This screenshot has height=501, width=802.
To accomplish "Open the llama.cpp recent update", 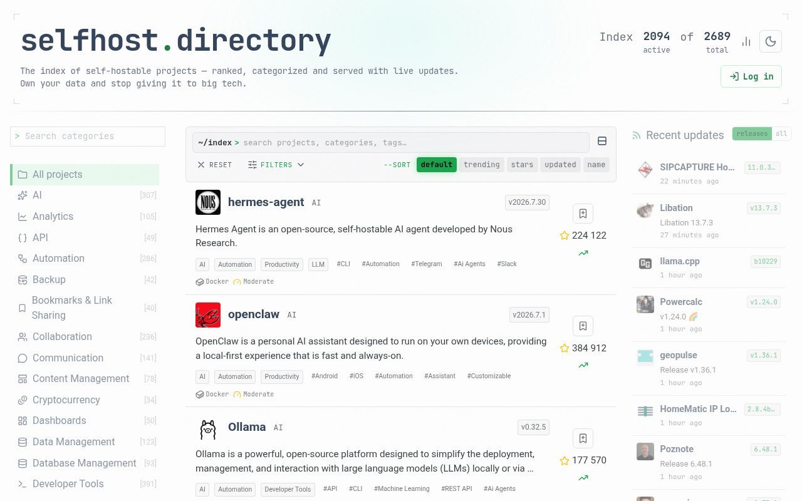I will pos(708,267).
